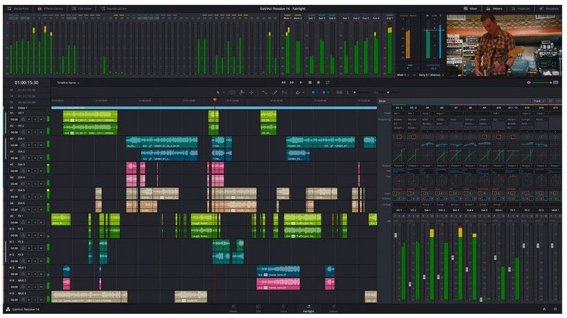Solo track A9 FX 1
Image resolution: width=567 pixels, height=318 pixels.
coord(35,223)
